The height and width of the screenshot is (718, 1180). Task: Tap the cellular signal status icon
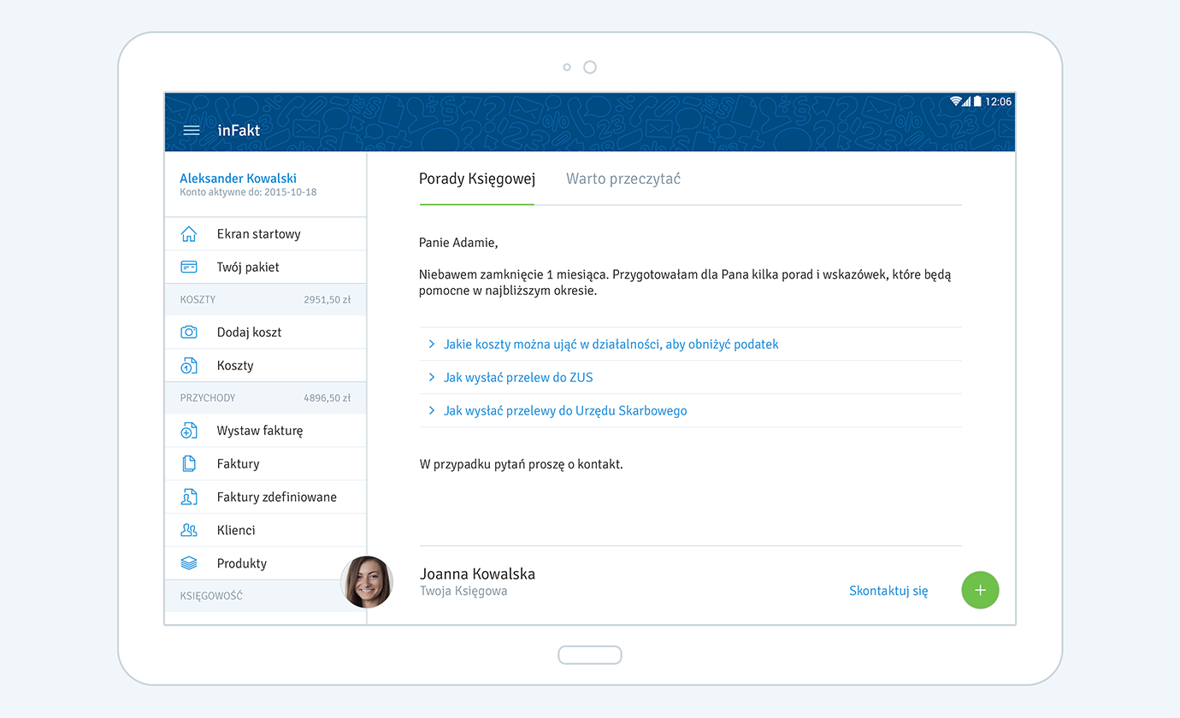coord(967,101)
